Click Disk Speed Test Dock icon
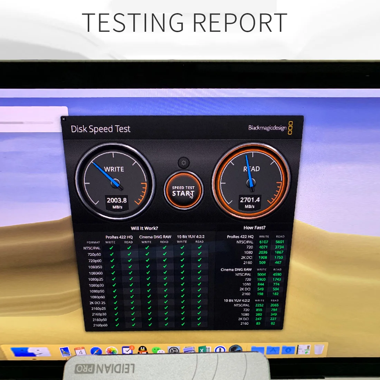Screen dimensions: 380x380 pos(236,349)
